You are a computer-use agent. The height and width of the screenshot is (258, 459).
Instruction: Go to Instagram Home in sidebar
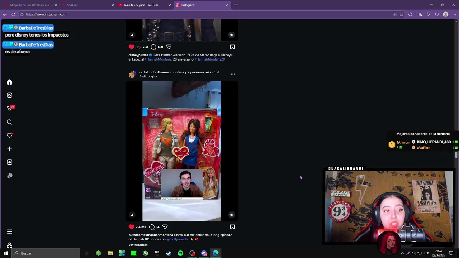pyautogui.click(x=10, y=82)
